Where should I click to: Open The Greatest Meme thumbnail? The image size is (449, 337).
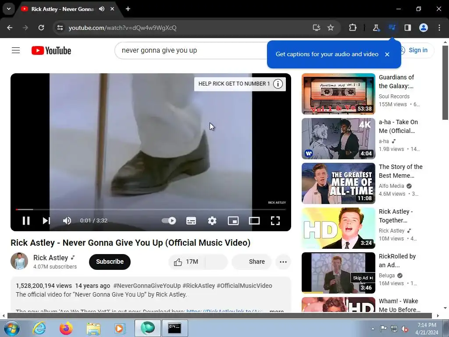338,183
